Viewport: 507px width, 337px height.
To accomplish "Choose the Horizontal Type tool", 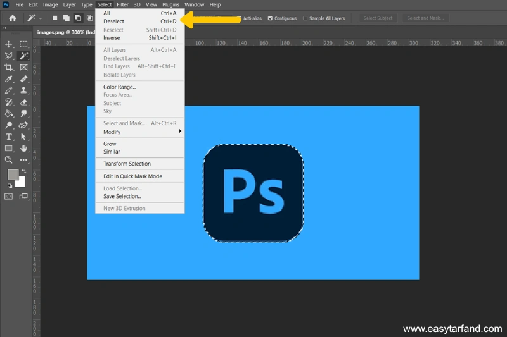I will (9, 137).
